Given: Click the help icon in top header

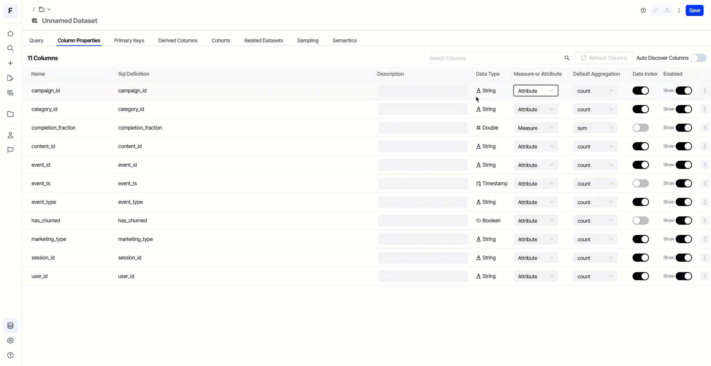Looking at the screenshot, I should 643,10.
